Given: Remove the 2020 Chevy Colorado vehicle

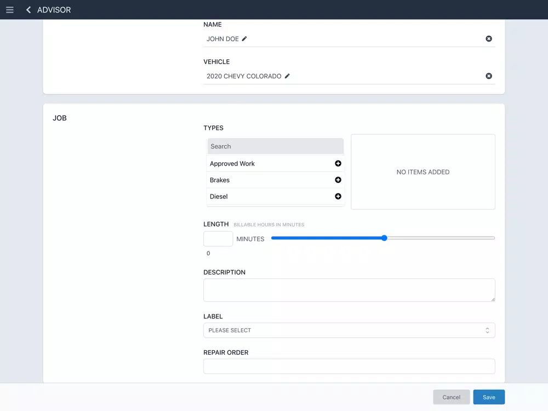Looking at the screenshot, I should click(x=489, y=76).
